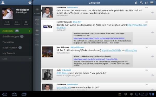
Task: Filter timeline by Videos
Action: coord(37,32)
